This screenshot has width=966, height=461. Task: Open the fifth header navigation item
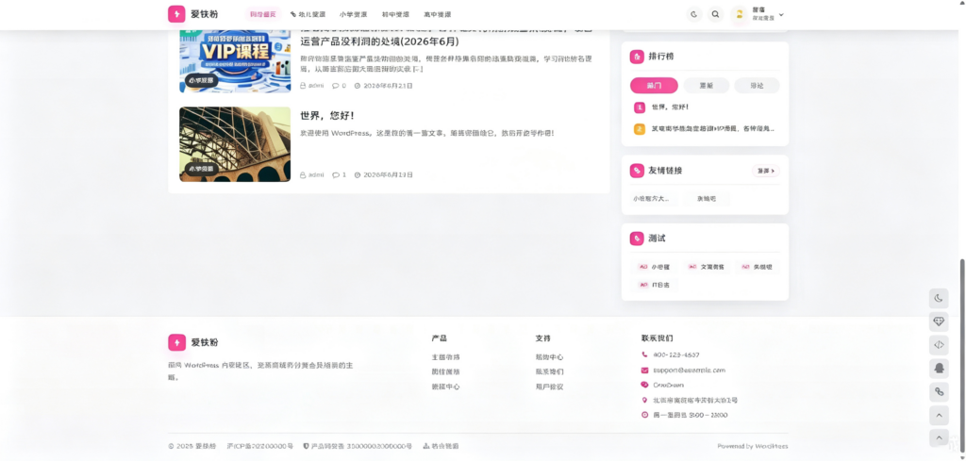tap(438, 14)
